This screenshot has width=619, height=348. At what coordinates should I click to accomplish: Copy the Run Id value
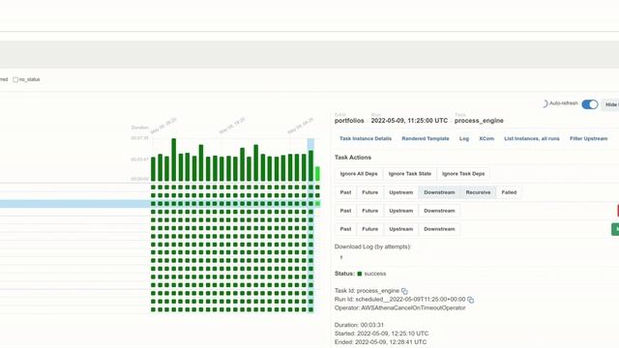470,300
